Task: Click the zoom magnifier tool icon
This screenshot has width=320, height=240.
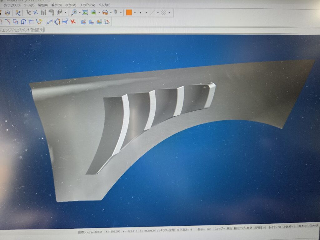Action: (74, 12)
